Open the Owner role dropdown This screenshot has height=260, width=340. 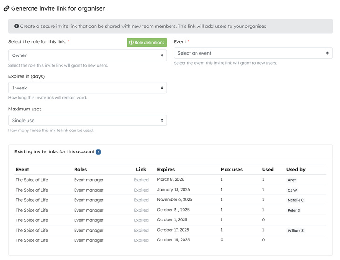[88, 55]
